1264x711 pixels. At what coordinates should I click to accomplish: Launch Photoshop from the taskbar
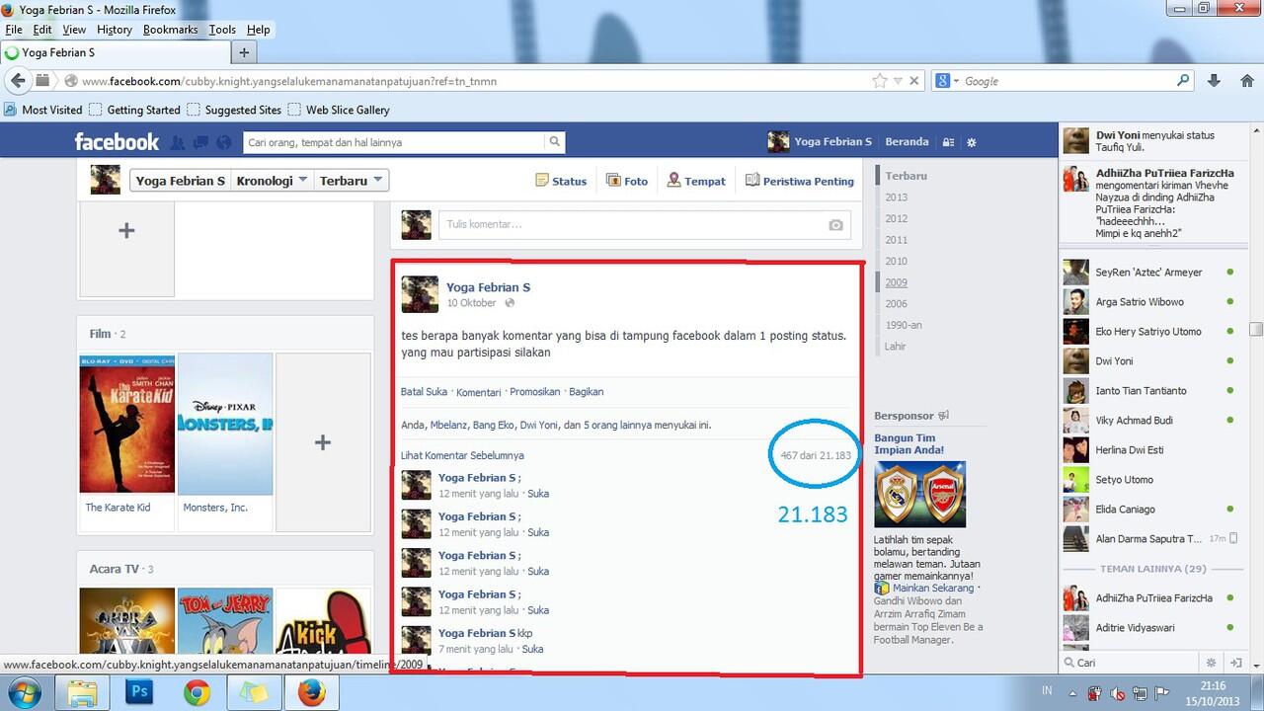140,693
